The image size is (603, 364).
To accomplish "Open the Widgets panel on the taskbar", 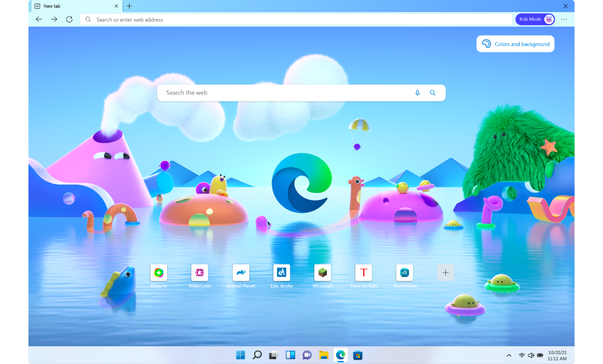I will [x=290, y=355].
